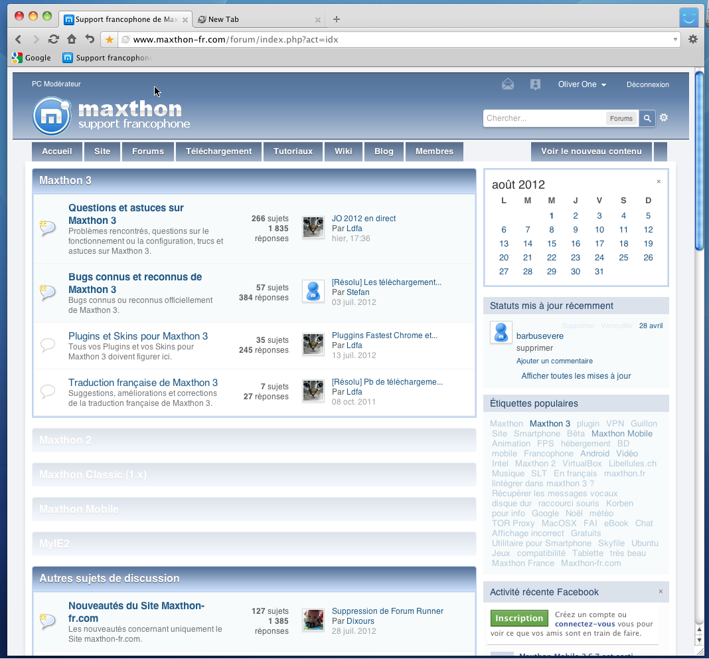Open the Forums search scope selector
Screen dimensions: 709x659
tap(621, 119)
